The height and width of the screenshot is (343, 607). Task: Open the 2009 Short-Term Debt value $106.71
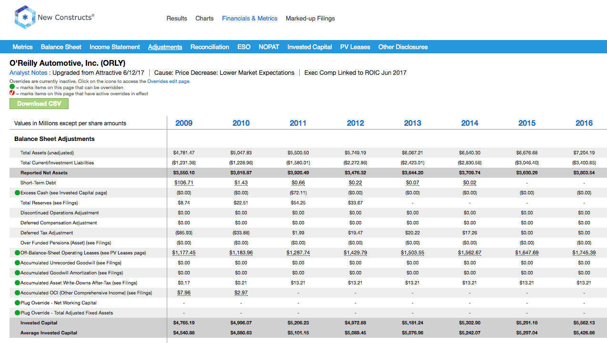pyautogui.click(x=184, y=183)
